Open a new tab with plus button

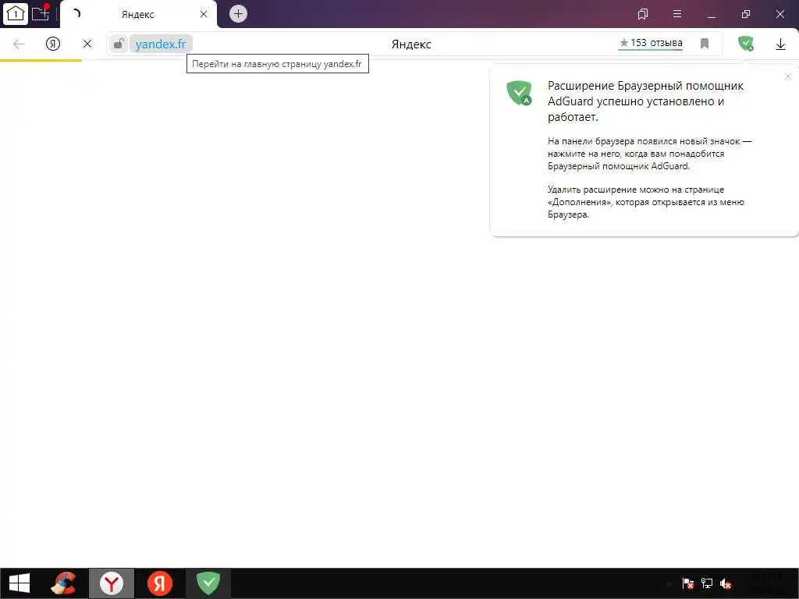point(238,14)
